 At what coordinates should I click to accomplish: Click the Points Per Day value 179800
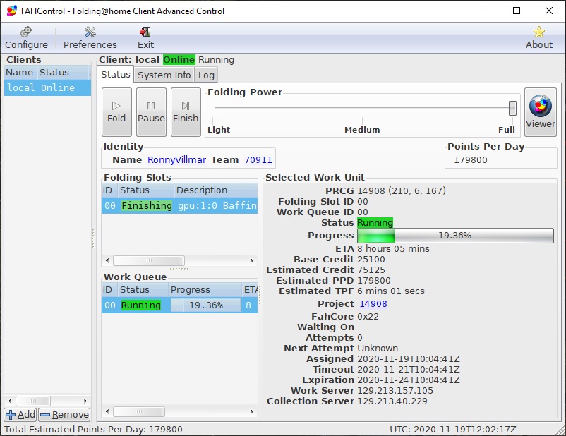tap(471, 160)
